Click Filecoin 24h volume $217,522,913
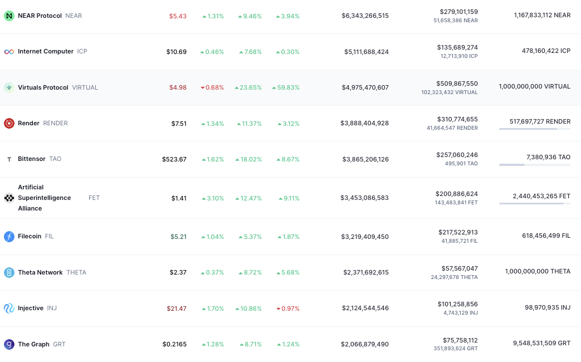581x362 pixels. pyautogui.click(x=458, y=232)
